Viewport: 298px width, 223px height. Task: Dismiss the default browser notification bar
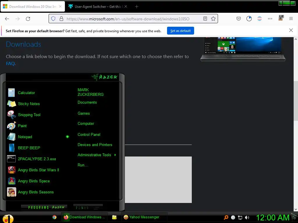coord(291,30)
